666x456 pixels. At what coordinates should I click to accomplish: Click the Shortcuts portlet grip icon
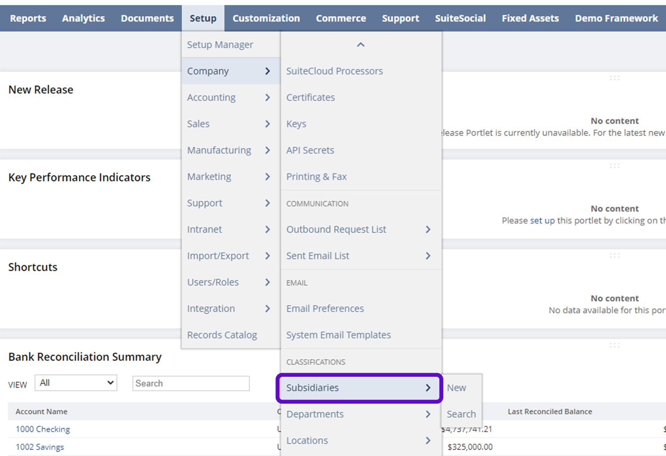tap(614, 256)
